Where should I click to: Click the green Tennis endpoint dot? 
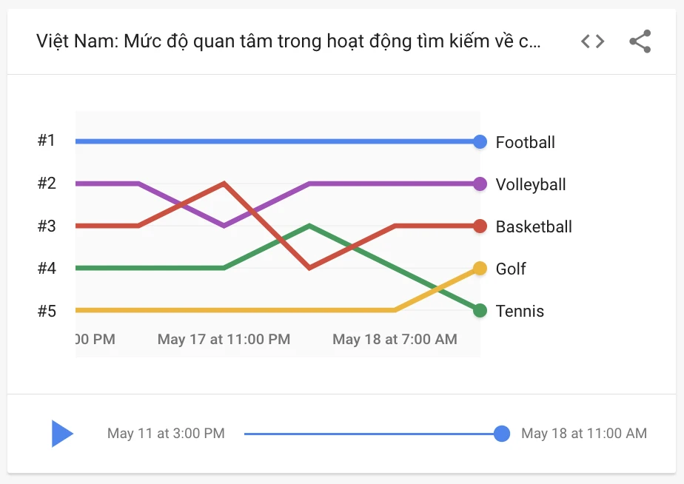480,311
